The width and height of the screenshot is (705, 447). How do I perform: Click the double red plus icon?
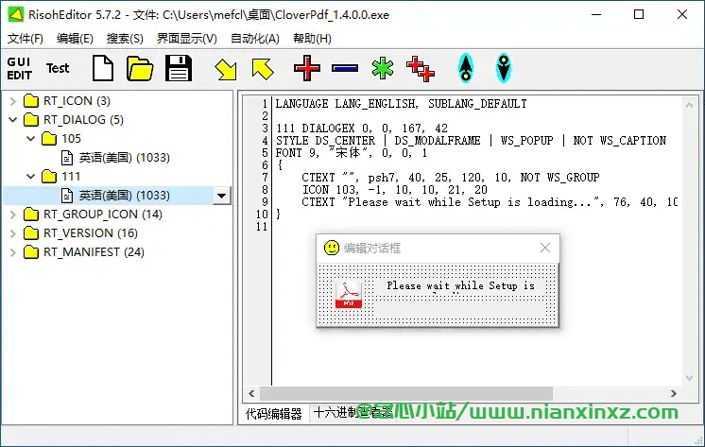click(421, 69)
